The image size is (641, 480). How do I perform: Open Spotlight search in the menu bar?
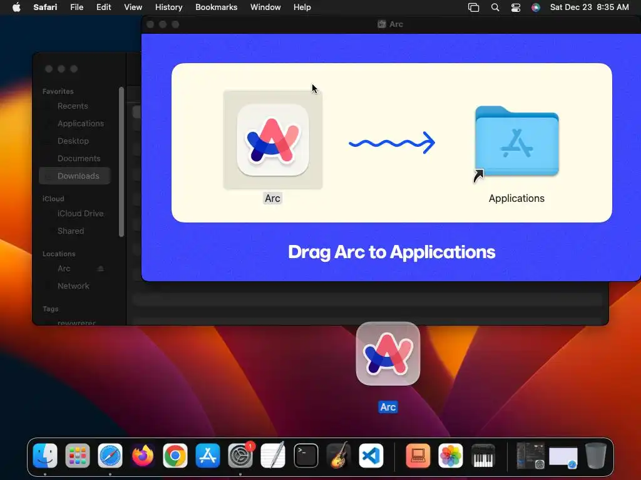495,7
